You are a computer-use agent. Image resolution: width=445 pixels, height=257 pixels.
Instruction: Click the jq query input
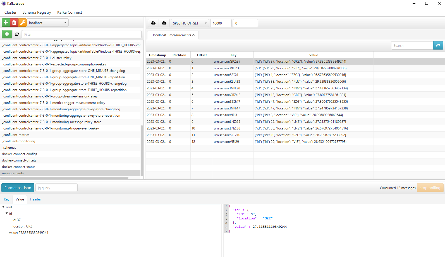(x=57, y=188)
